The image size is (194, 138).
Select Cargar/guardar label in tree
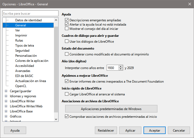coord(21,91)
